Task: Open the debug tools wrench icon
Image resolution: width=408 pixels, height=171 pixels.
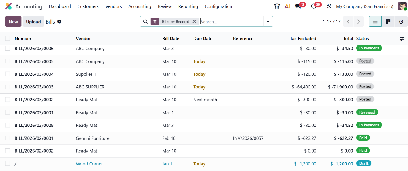Action: click(x=329, y=6)
